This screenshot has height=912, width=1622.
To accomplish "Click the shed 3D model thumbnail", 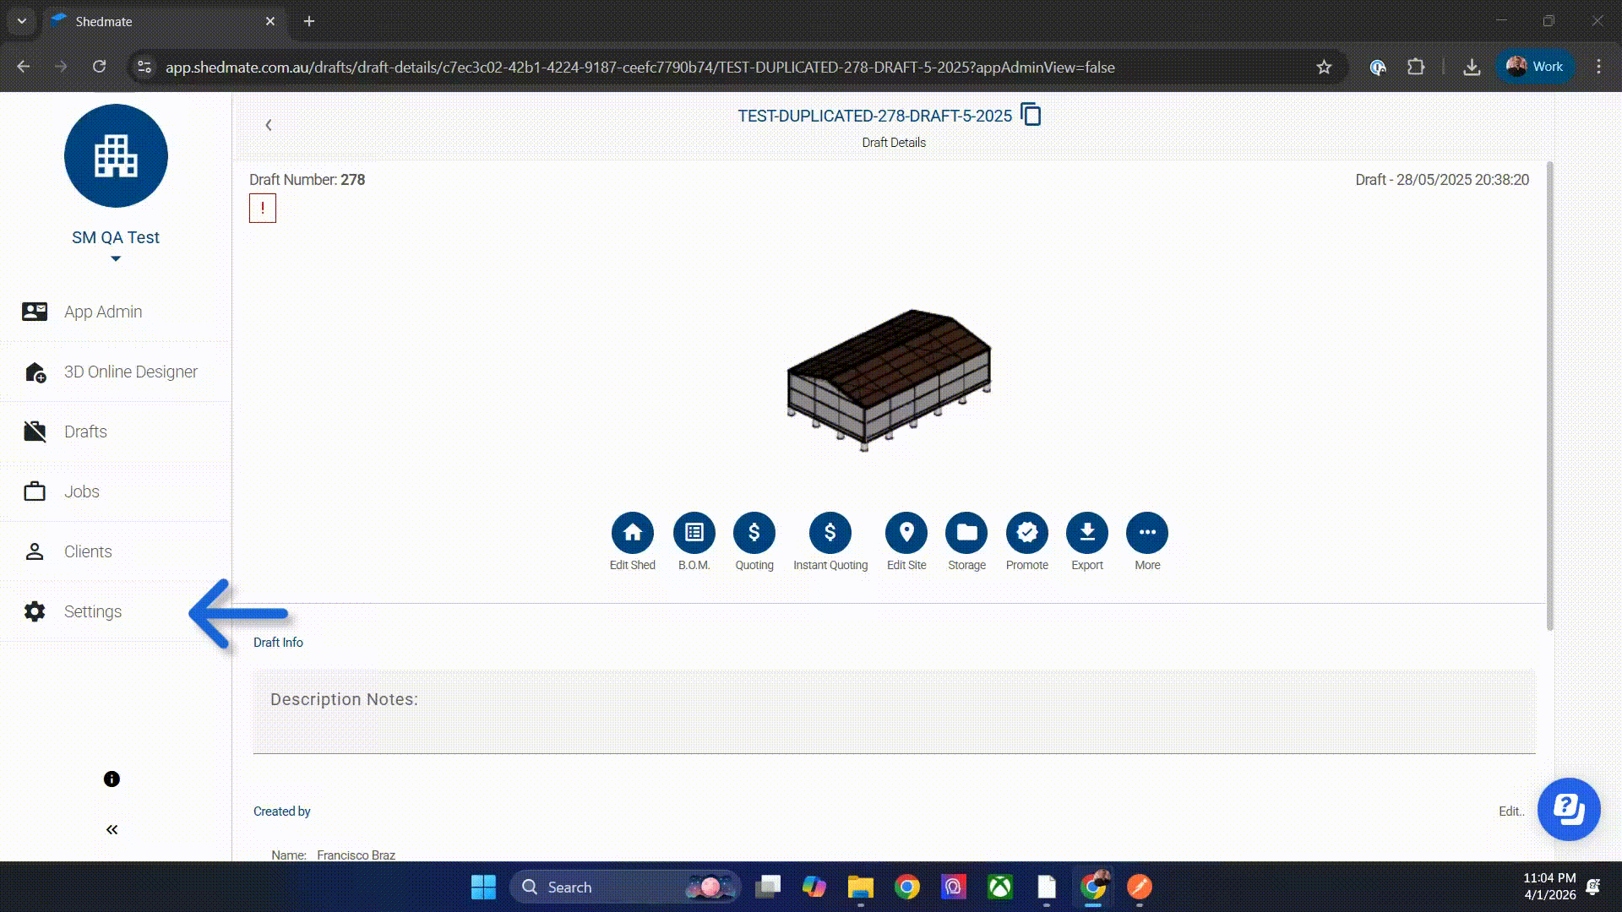I will coord(889,380).
